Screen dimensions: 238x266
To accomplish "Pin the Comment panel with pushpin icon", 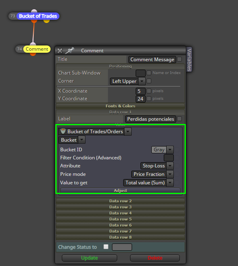I will pos(70,50).
